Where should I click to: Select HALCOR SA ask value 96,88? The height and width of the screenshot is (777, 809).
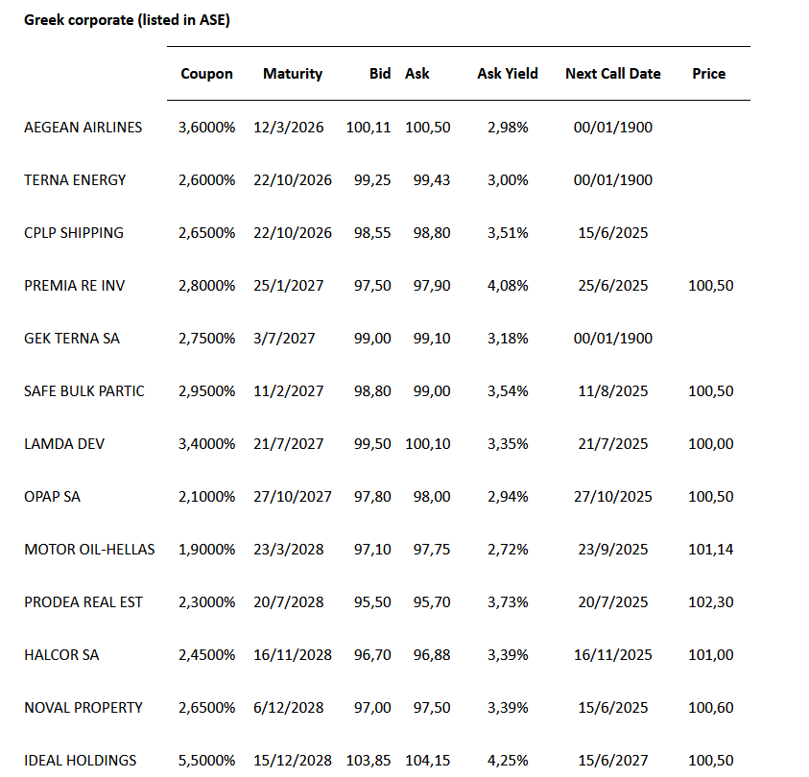coord(427,655)
